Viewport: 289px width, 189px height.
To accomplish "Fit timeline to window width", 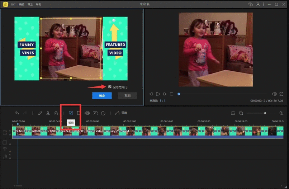I will [233, 113].
